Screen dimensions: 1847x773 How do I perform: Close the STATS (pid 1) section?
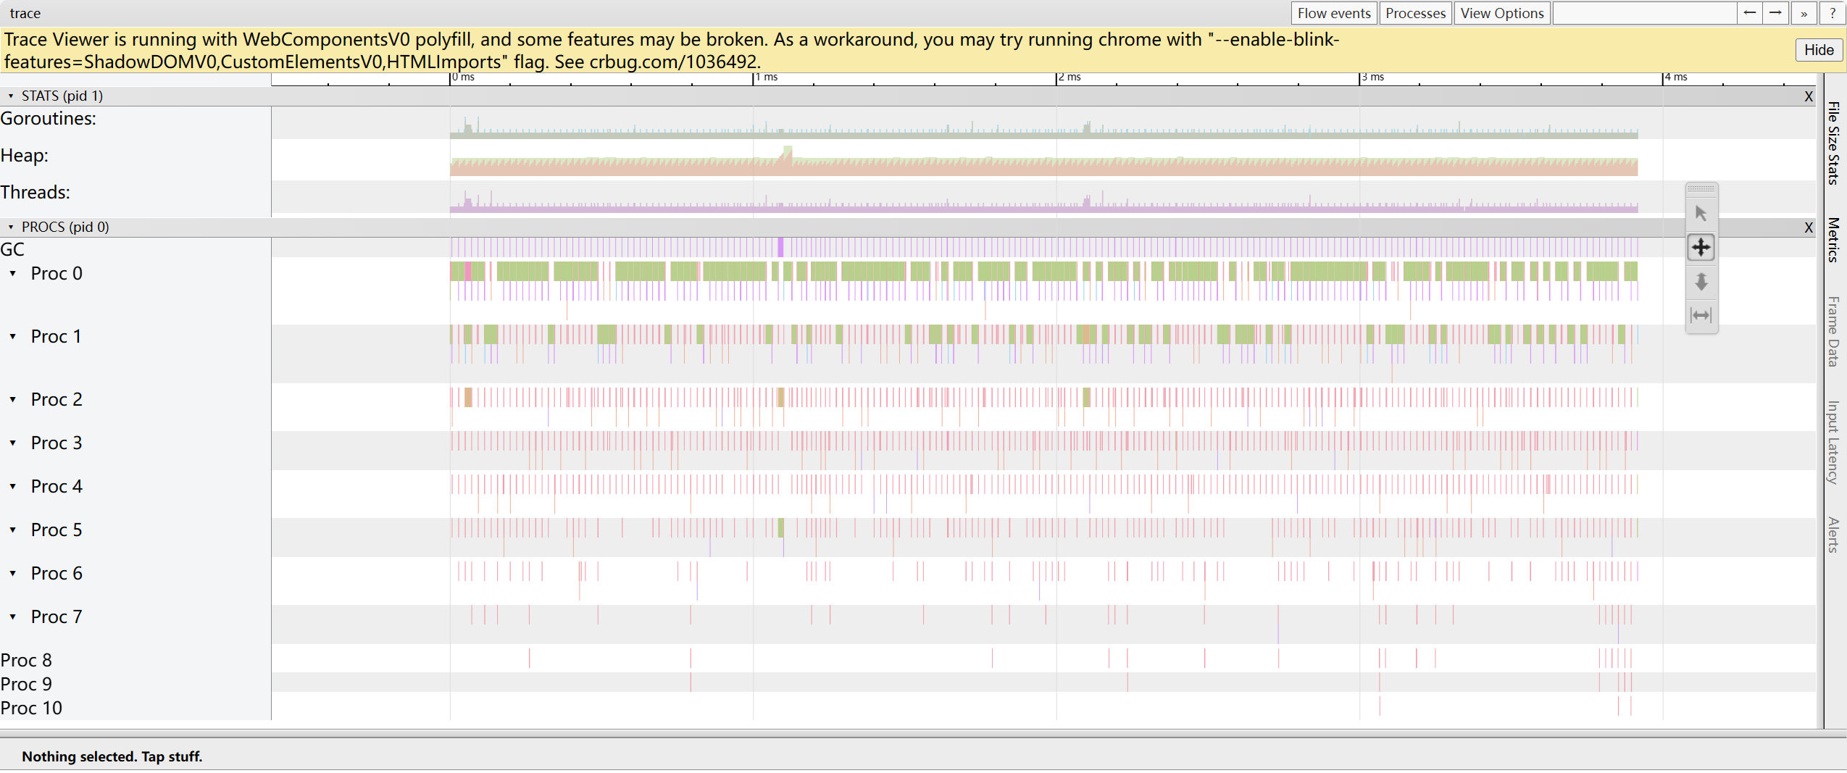point(1808,96)
